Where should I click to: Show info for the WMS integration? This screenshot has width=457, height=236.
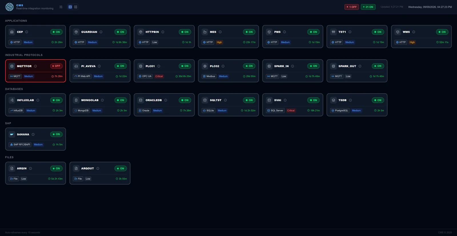[x=414, y=32]
